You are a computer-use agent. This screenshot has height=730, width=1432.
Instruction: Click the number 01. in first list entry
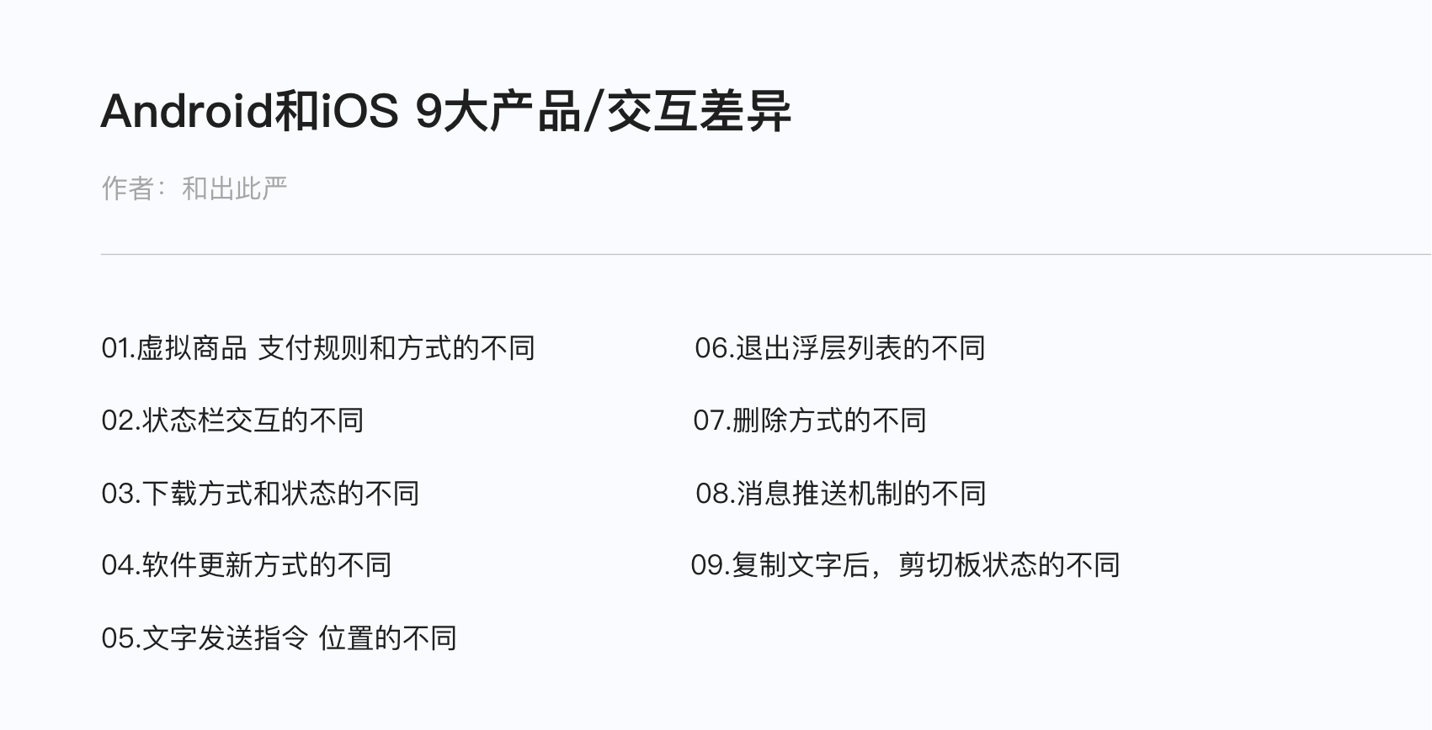click(119, 348)
